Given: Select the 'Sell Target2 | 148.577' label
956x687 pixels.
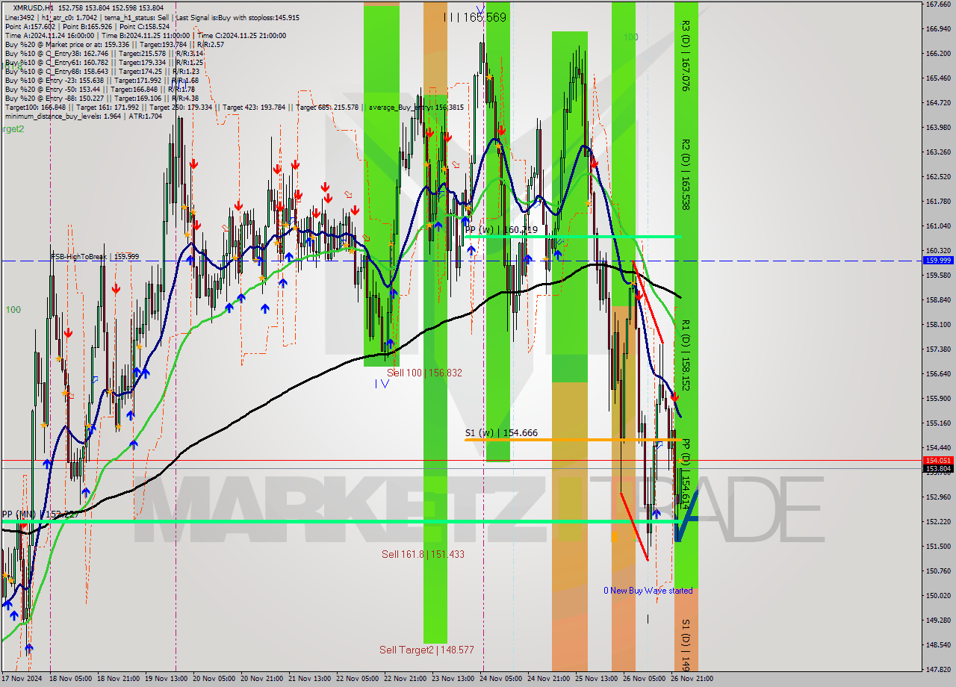Looking at the screenshot, I should point(426,650).
